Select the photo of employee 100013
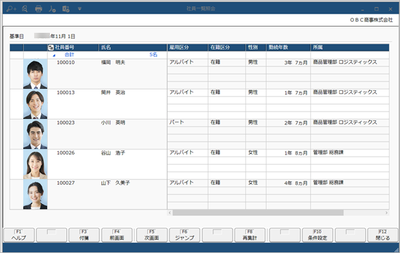The image size is (400, 253). 35,104
